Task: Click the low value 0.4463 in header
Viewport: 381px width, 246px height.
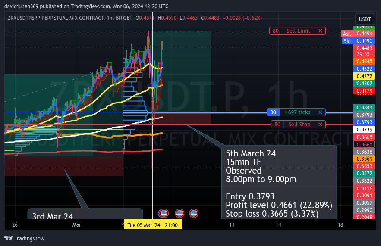Action: click(190, 18)
